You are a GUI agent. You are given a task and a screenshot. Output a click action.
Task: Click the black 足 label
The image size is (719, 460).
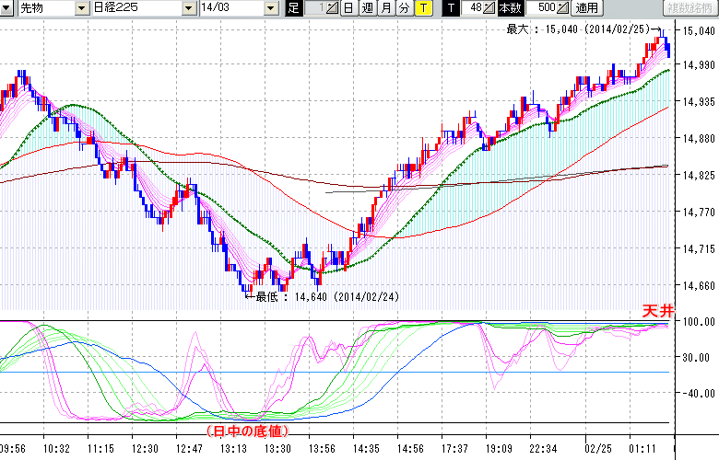pos(293,8)
